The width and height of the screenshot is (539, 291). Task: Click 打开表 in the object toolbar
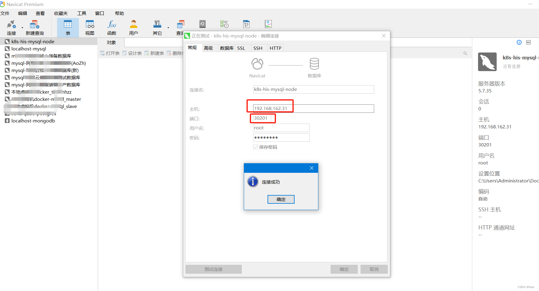pyautogui.click(x=110, y=53)
